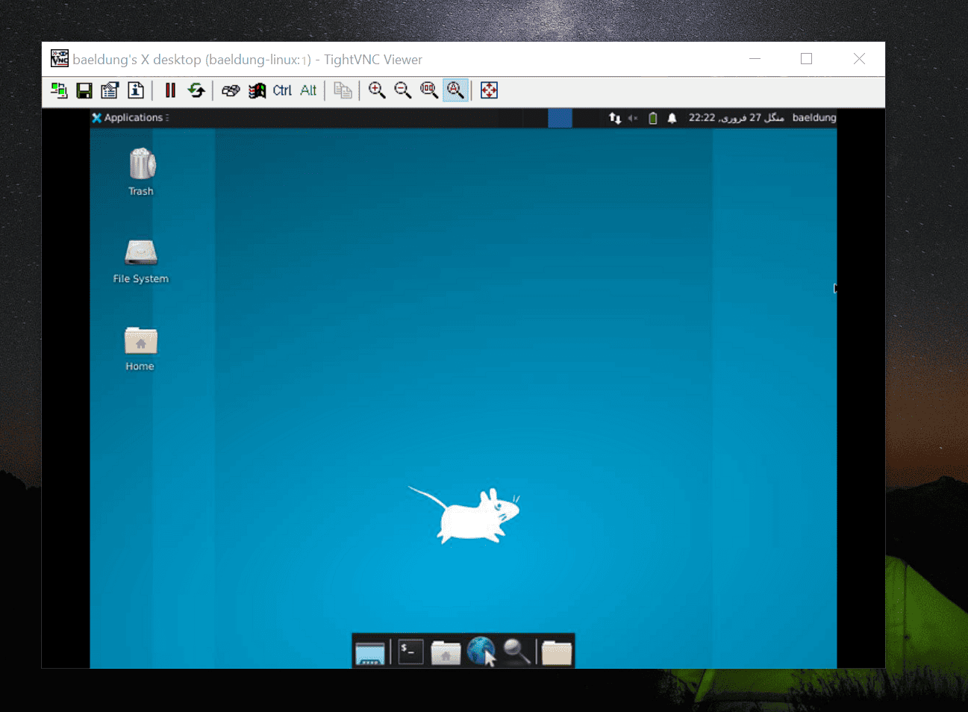Send Ctrl+Alt+Del to remote host
This screenshot has width=968, height=712.
(x=231, y=90)
